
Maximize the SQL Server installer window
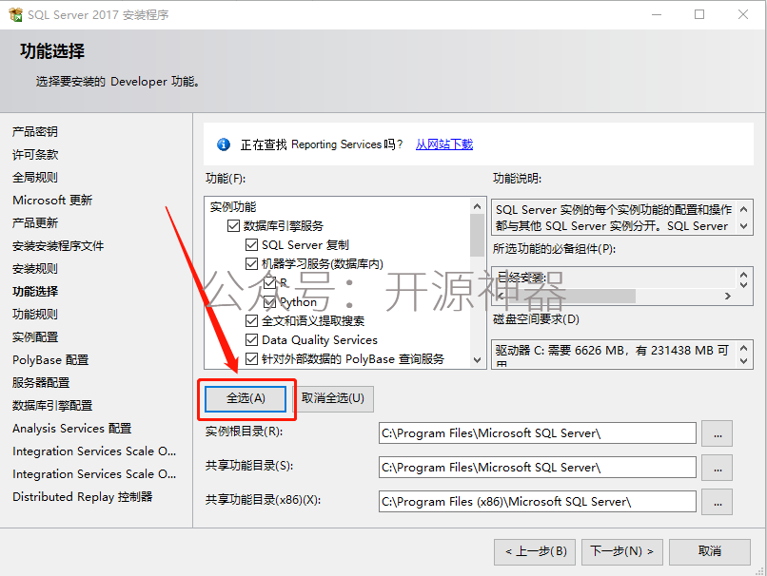(699, 14)
